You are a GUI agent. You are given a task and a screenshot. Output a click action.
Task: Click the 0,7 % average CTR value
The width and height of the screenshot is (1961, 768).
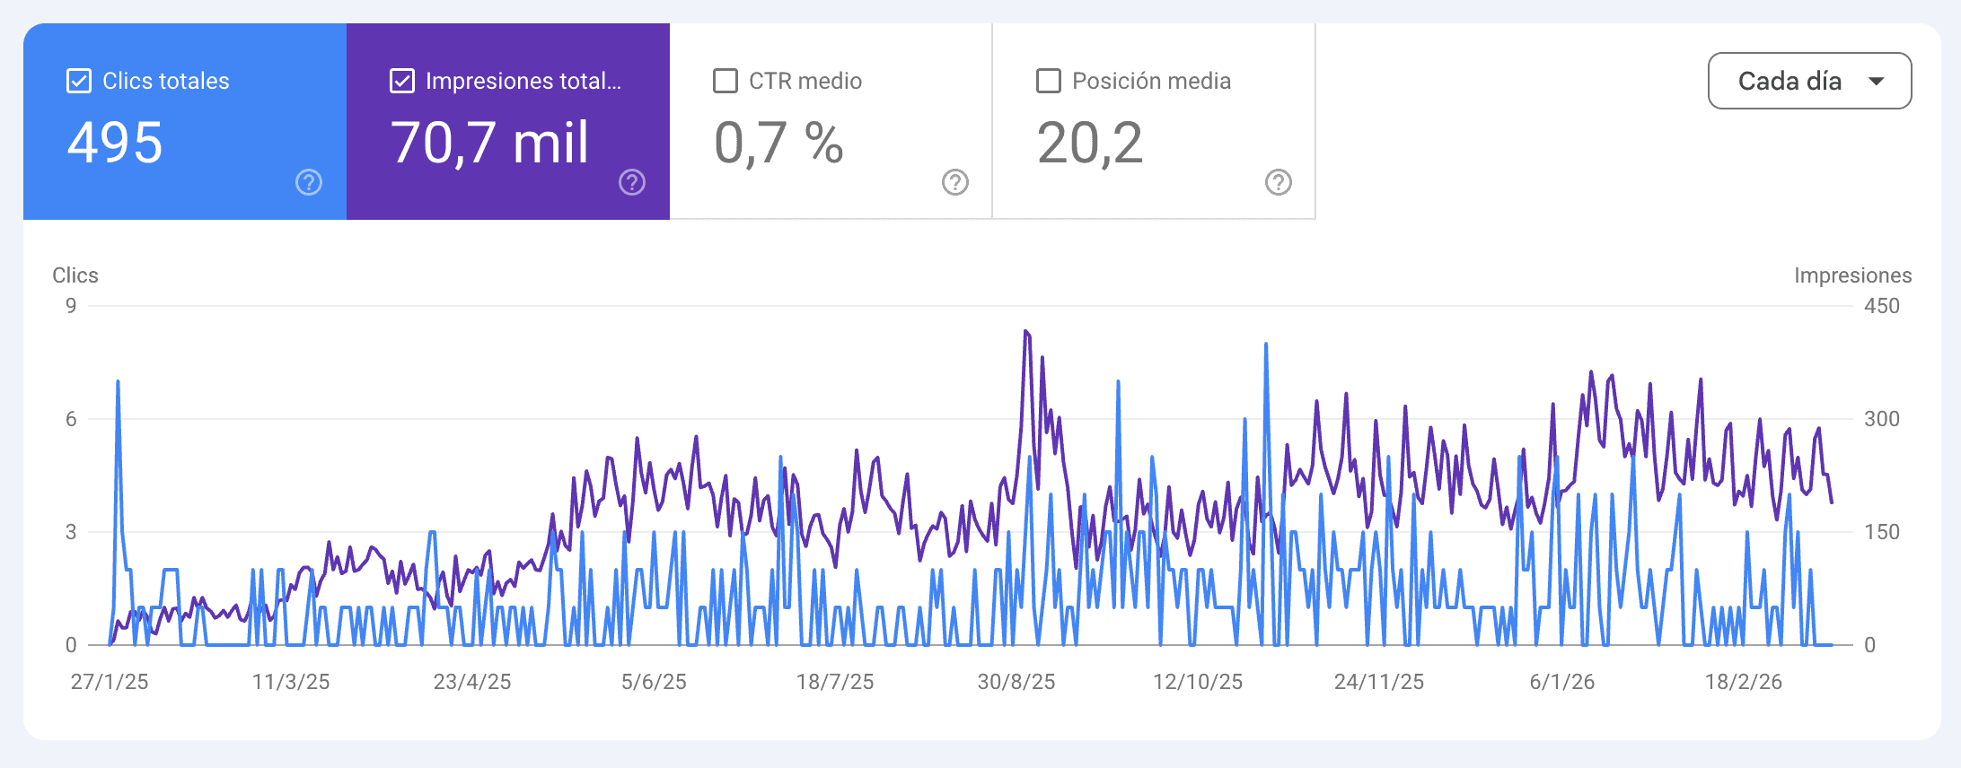click(778, 143)
